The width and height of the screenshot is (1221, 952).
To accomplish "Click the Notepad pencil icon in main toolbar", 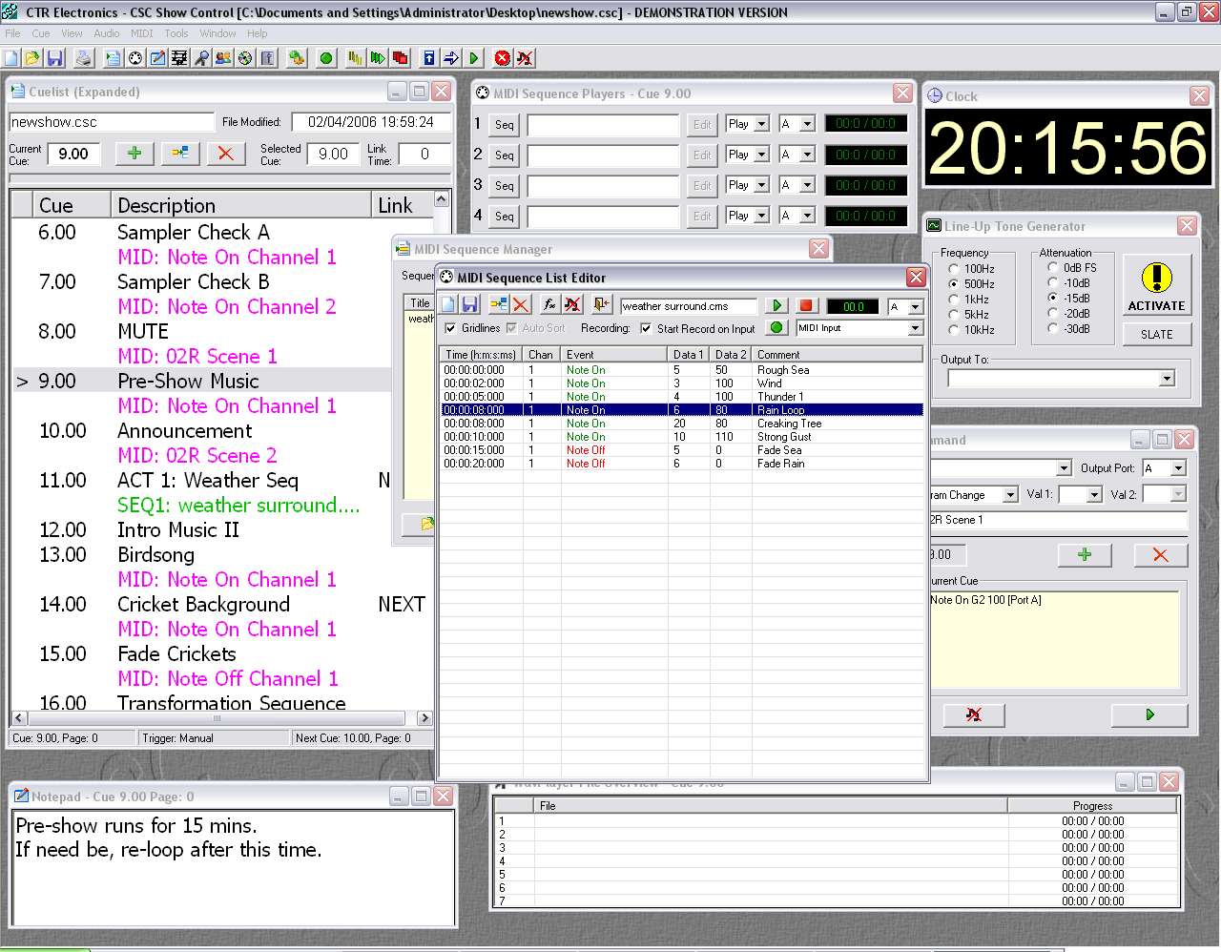I will pyautogui.click(x=157, y=58).
